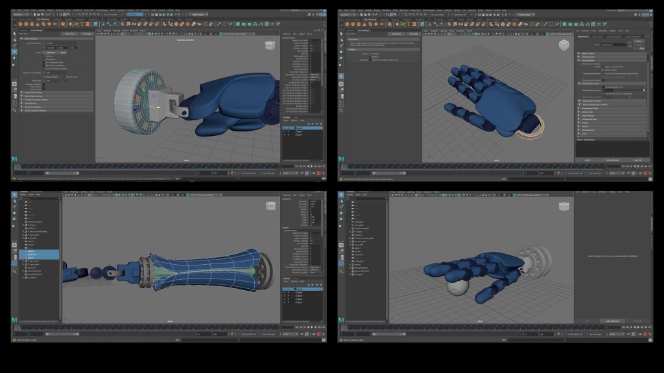Toggle visibility of layer2 in top-left layer editor
This screenshot has width=664, height=373.
pyautogui.click(x=285, y=131)
